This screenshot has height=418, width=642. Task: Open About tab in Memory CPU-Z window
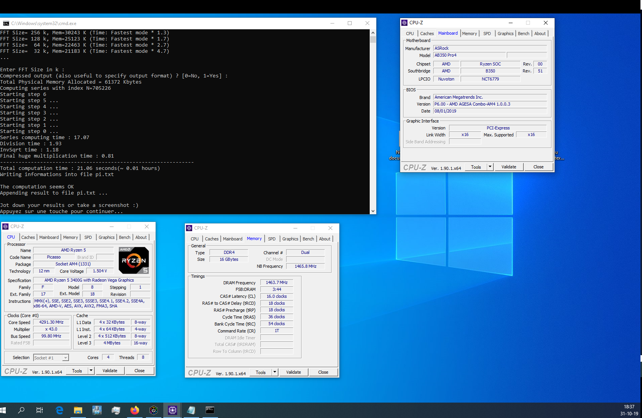(325, 239)
